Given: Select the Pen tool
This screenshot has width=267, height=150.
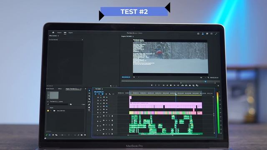Looking at the screenshot, I should click(x=89, y=105).
